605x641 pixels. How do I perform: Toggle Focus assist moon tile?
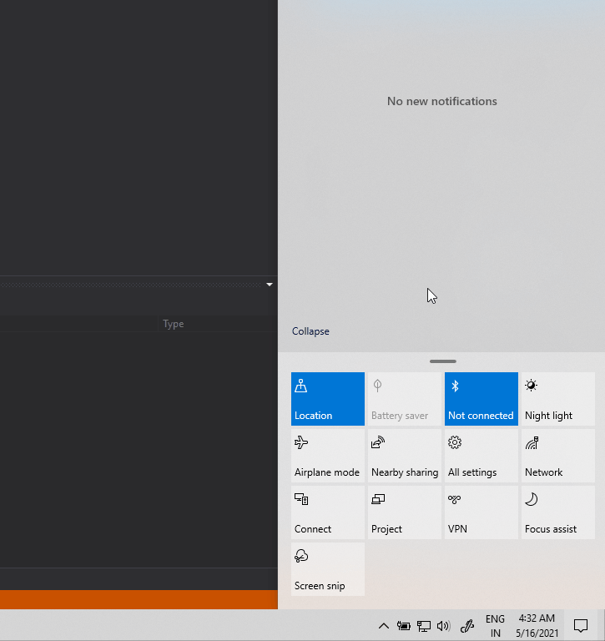(557, 512)
